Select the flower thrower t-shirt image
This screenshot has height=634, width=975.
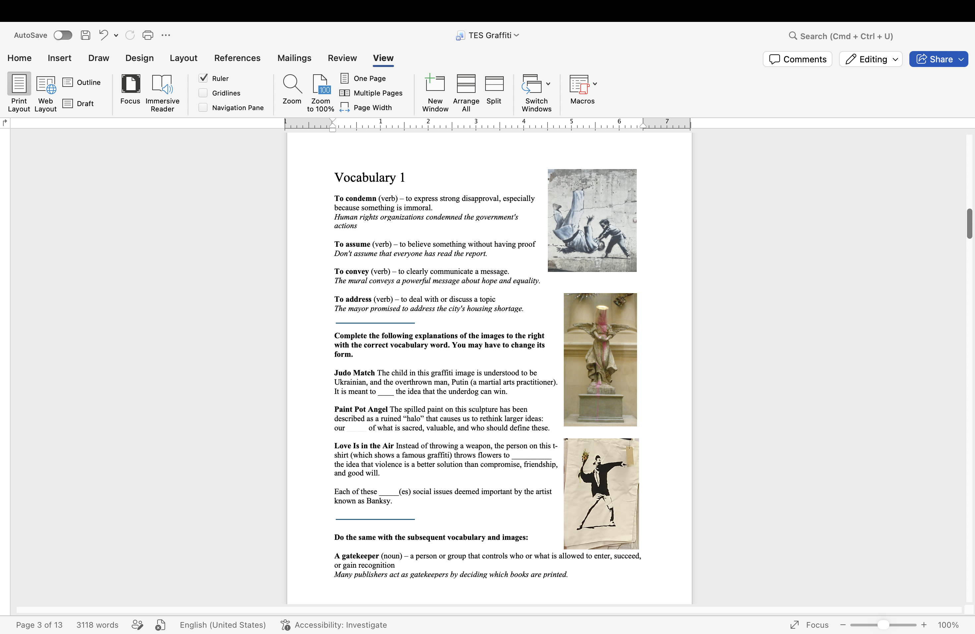coord(601,493)
